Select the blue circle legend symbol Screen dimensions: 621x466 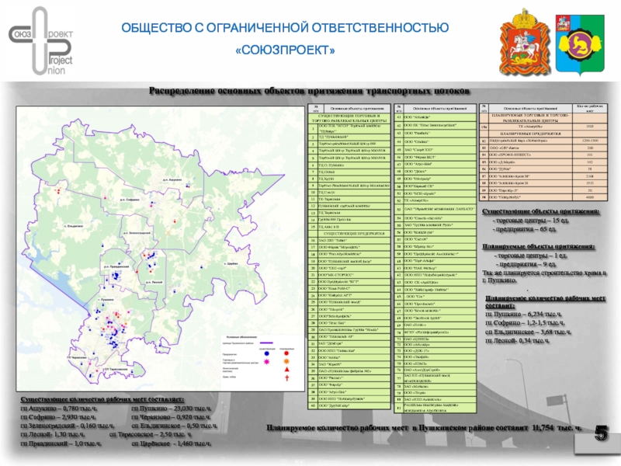(267, 353)
